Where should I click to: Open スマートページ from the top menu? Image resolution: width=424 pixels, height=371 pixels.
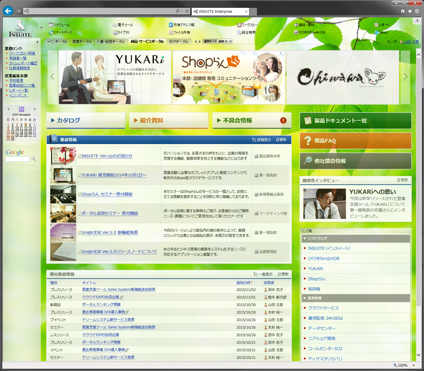(x=60, y=32)
